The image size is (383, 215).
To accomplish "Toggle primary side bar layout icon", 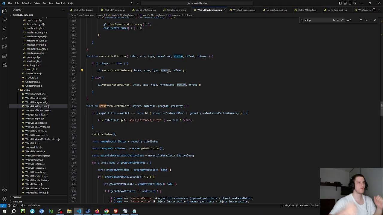I will (340, 3).
